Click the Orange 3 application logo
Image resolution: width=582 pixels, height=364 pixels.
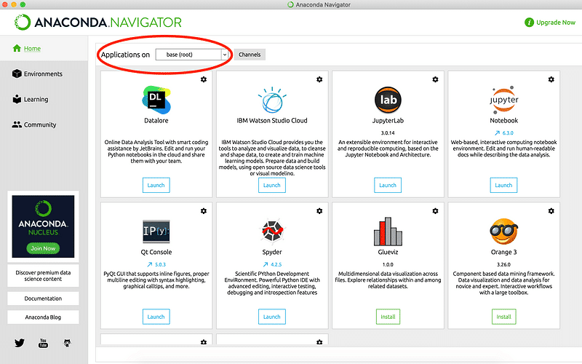[503, 232]
